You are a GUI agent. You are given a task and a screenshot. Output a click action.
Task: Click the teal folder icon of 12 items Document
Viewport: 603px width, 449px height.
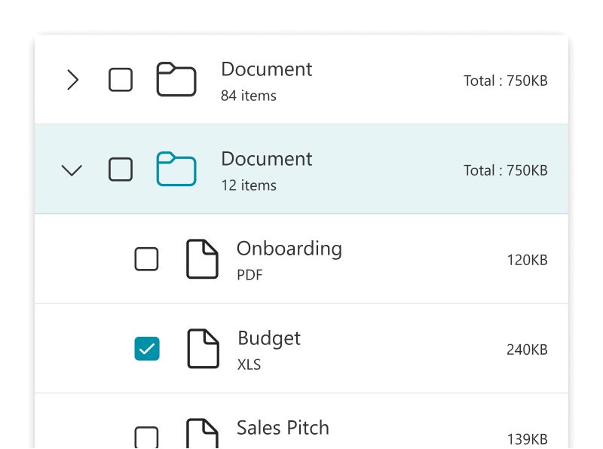click(x=176, y=170)
